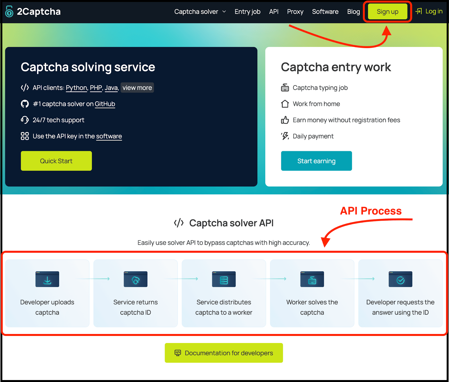Select the Daily payment lightning icon
The image size is (449, 382).
285,136
